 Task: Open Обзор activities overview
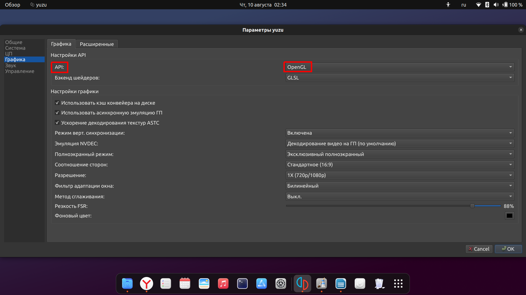pos(13,5)
